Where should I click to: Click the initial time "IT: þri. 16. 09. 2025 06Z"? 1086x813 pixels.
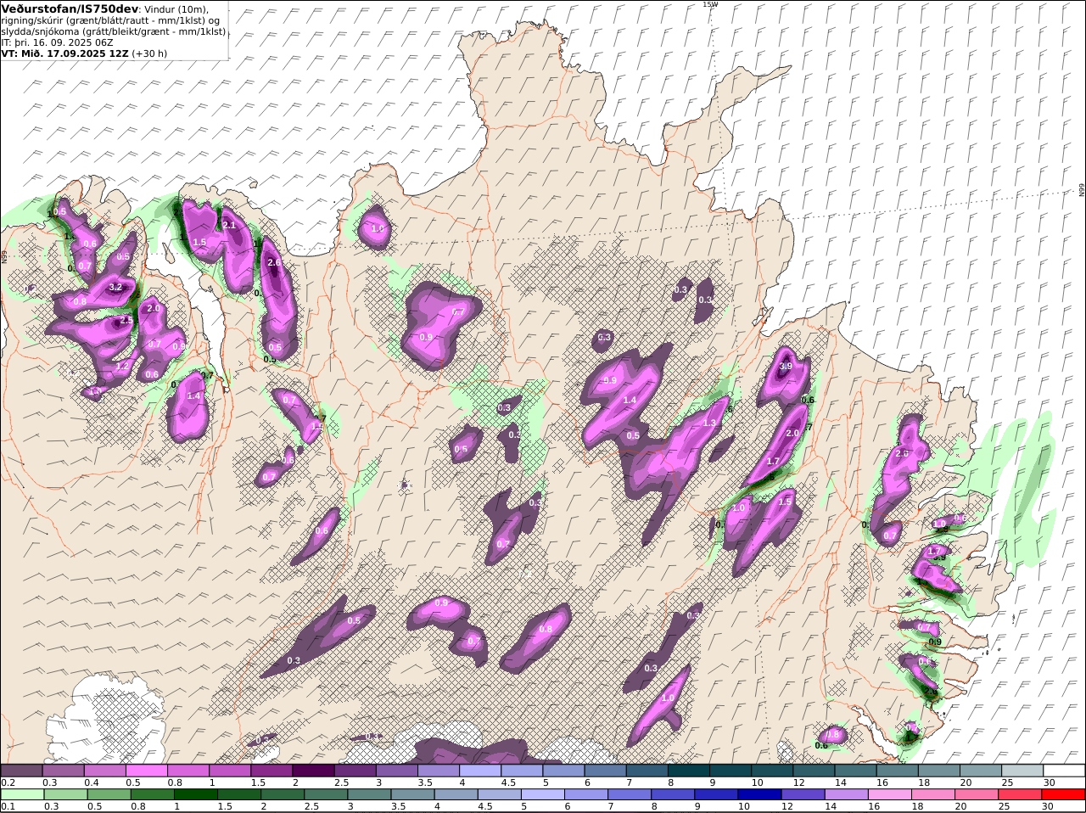(58, 42)
